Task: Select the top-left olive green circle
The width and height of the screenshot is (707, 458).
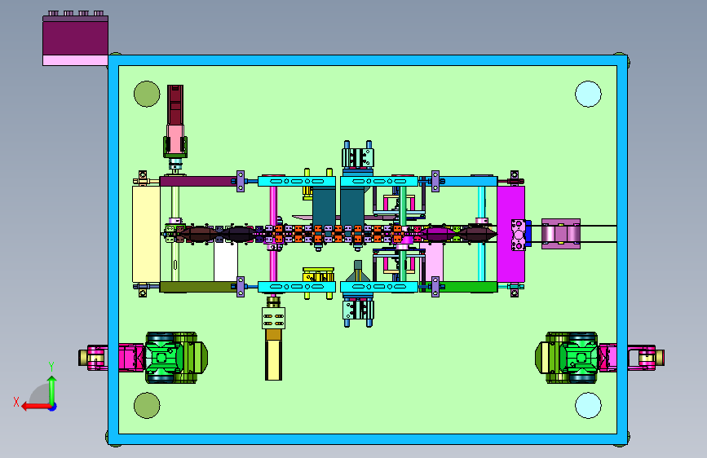Action: pos(147,95)
